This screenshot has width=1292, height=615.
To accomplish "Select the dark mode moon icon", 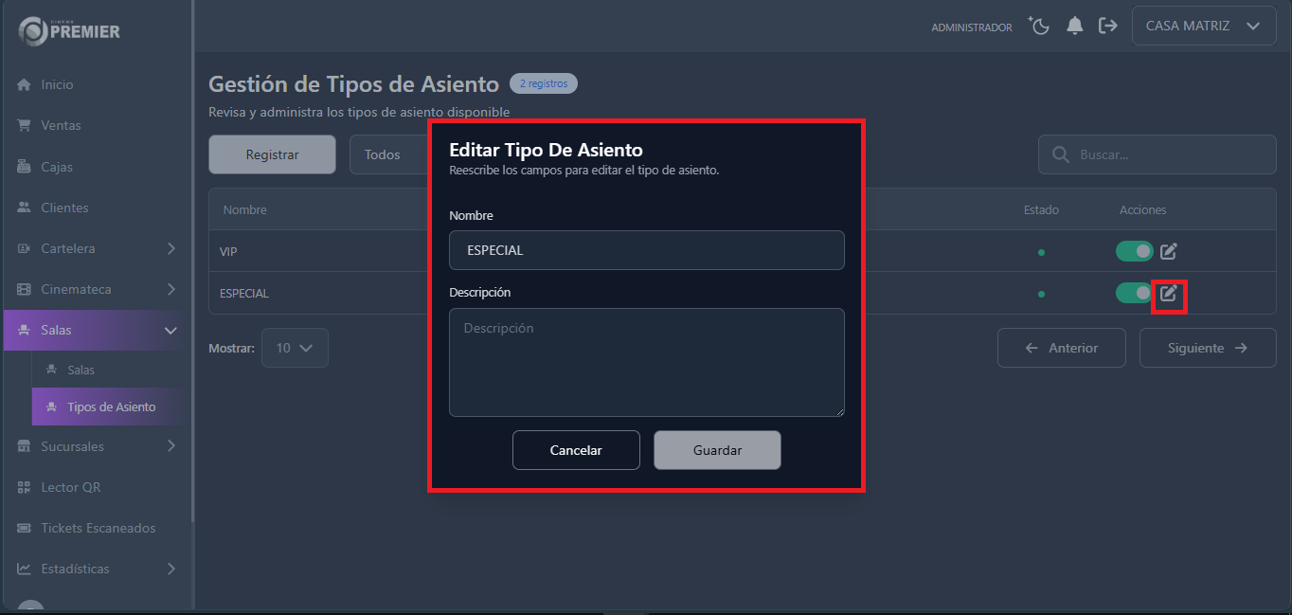I will pyautogui.click(x=1038, y=26).
